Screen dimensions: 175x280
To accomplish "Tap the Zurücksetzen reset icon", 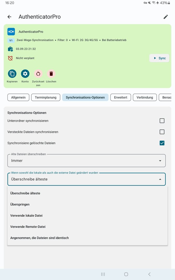I will click(x=38, y=74).
